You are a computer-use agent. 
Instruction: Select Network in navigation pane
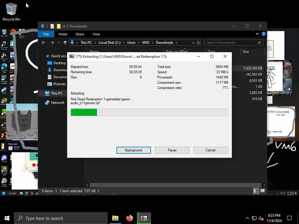(x=55, y=102)
